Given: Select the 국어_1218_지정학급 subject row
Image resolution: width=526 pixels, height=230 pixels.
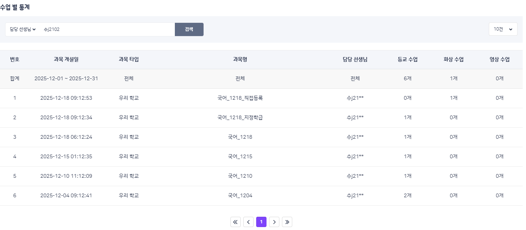Looking at the screenshot, I should (240, 117).
